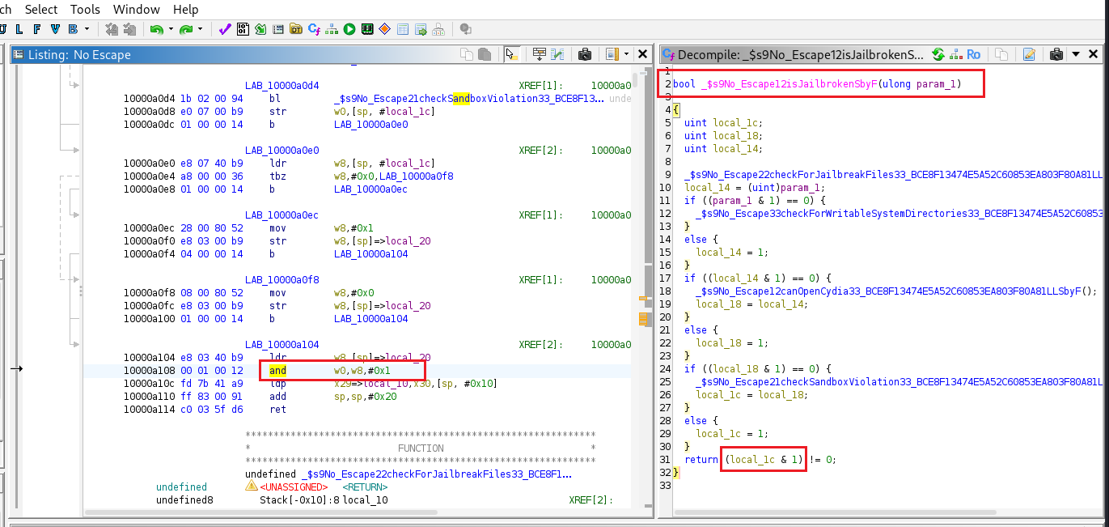Toggle mouse hover popups in Listing
Image resolution: width=1109 pixels, height=527 pixels.
tap(511, 54)
